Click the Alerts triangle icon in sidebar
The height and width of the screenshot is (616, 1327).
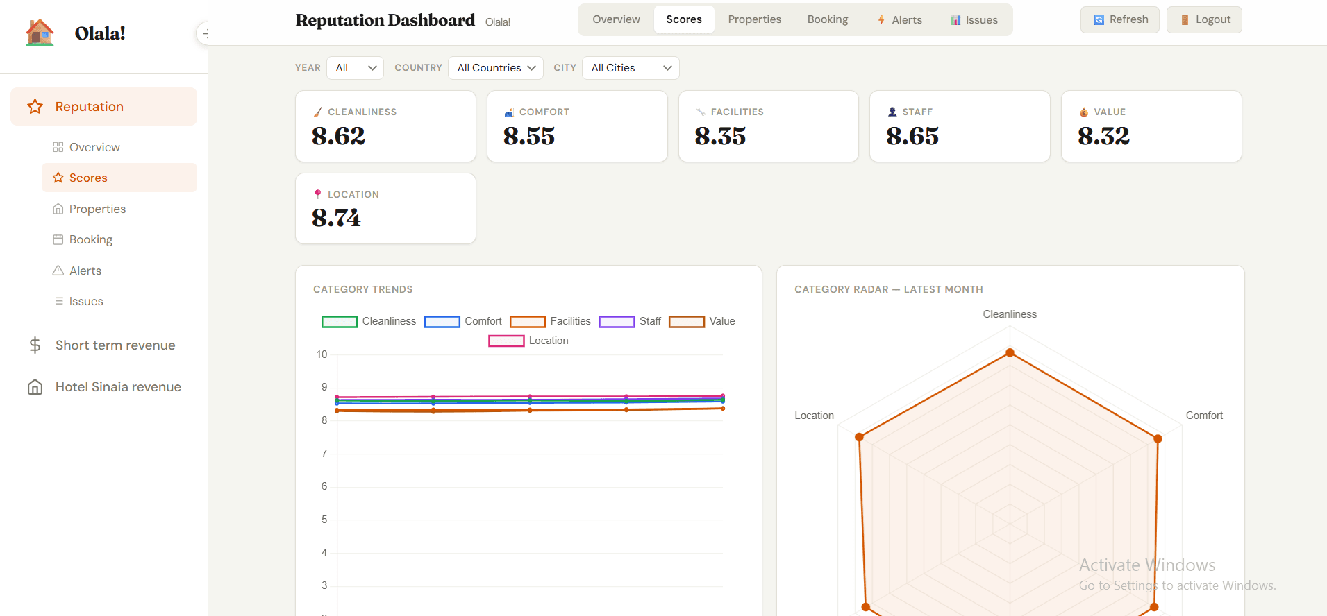[x=58, y=271]
